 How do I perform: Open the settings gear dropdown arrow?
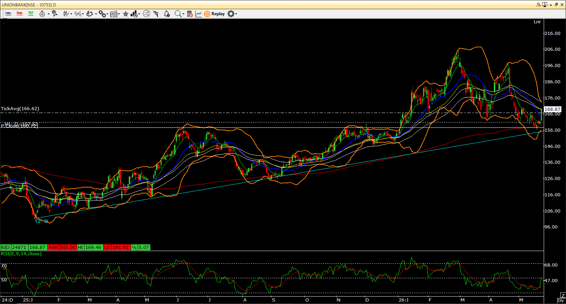(236, 14)
